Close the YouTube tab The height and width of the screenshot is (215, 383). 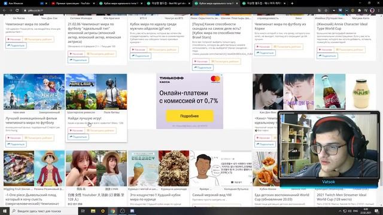[94, 4]
